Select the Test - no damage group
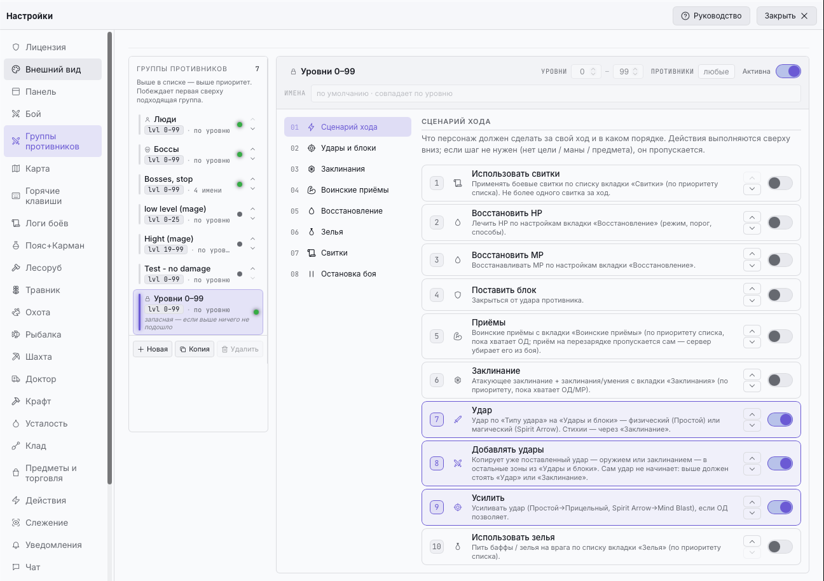This screenshot has width=824, height=581. [198, 274]
